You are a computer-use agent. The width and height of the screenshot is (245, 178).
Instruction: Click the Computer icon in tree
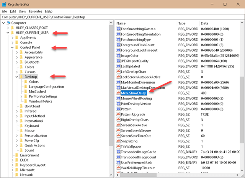8,23
